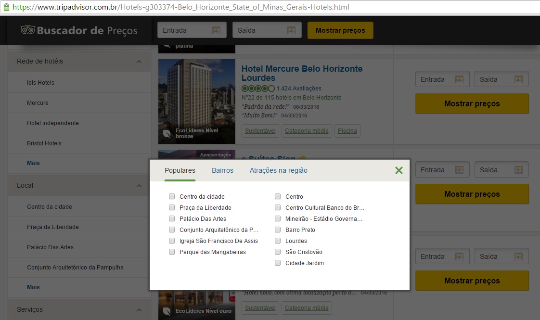Image resolution: width=540 pixels, height=320 pixels.
Task: Tick the Mineirão - Estádio checkbox
Action: click(278, 218)
